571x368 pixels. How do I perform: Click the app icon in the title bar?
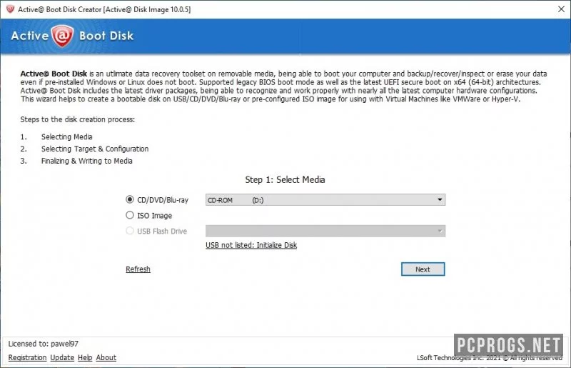click(x=10, y=9)
